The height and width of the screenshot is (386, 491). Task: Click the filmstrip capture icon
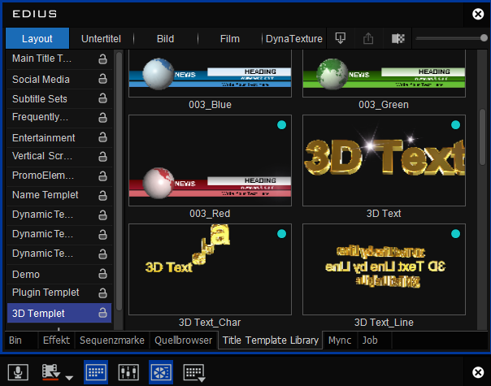click(x=50, y=372)
